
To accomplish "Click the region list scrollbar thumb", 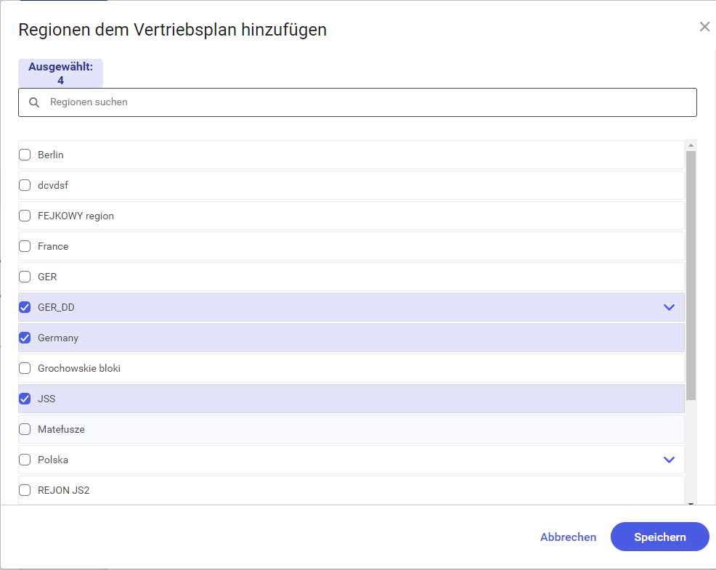I will click(x=691, y=275).
